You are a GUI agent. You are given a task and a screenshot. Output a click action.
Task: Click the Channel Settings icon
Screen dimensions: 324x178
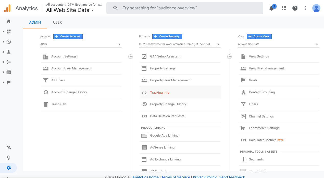(243, 116)
